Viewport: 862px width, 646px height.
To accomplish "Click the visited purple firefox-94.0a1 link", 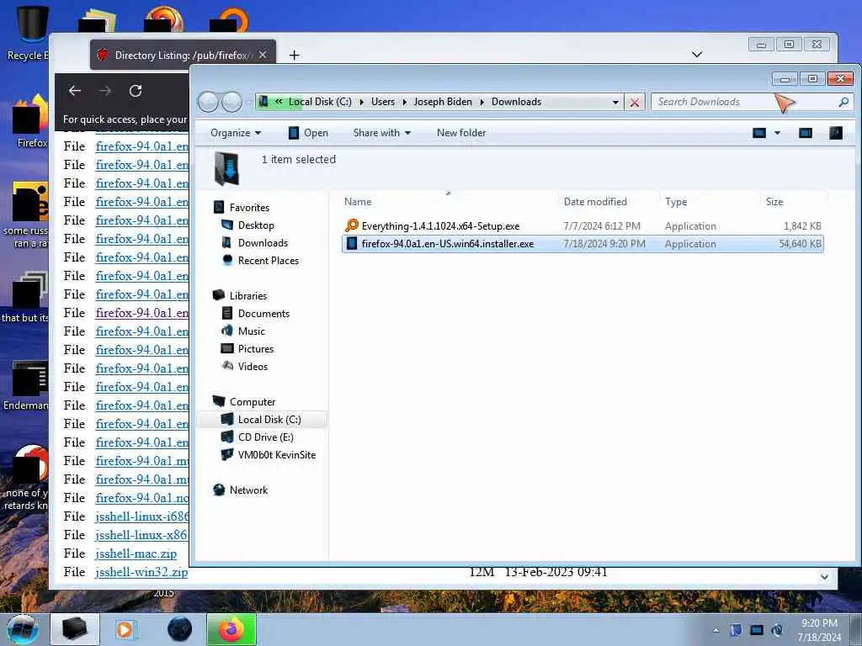I will pyautogui.click(x=141, y=313).
